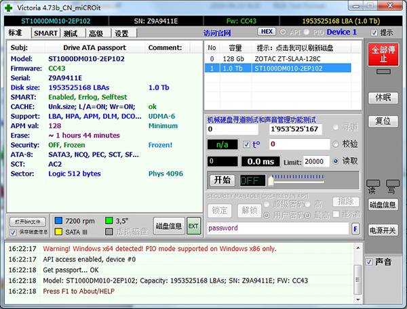This screenshot has width=407, height=309.
Task: Open the 高级 advanced tab
Action: tap(96, 33)
